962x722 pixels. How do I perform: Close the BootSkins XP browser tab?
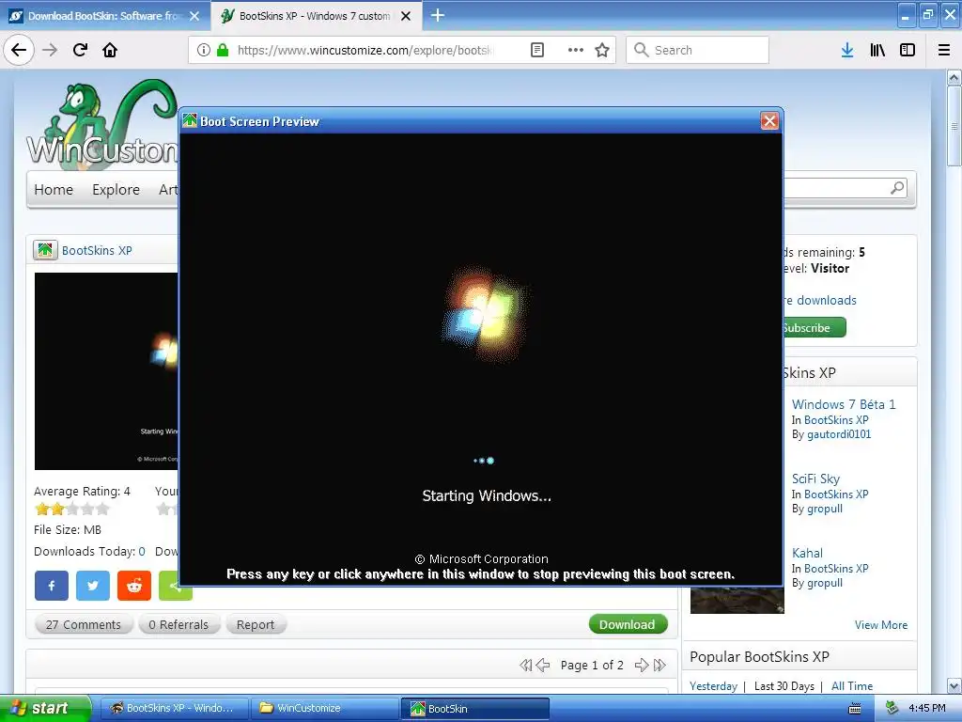click(406, 16)
